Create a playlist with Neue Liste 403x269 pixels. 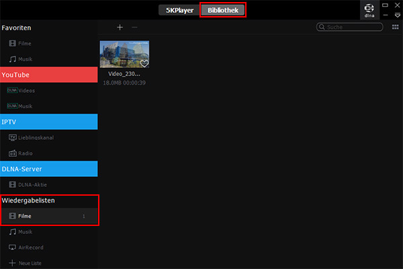click(49, 263)
